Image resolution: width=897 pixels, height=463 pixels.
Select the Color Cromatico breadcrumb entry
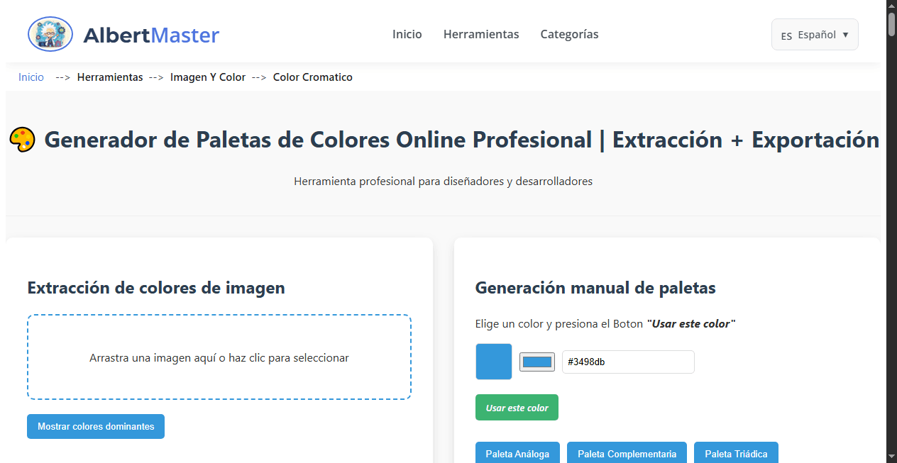tap(312, 77)
